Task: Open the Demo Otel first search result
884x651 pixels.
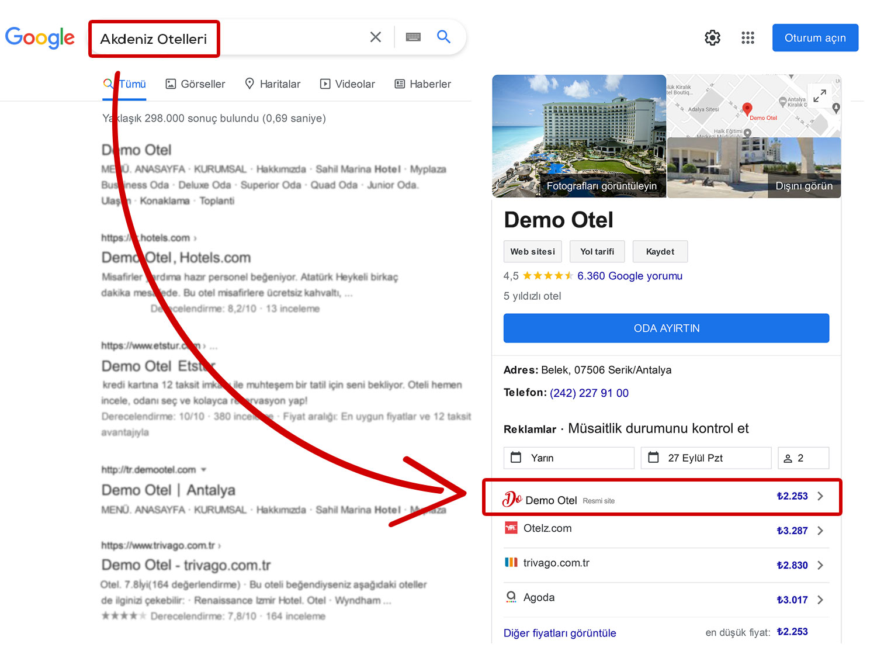Action: point(137,150)
